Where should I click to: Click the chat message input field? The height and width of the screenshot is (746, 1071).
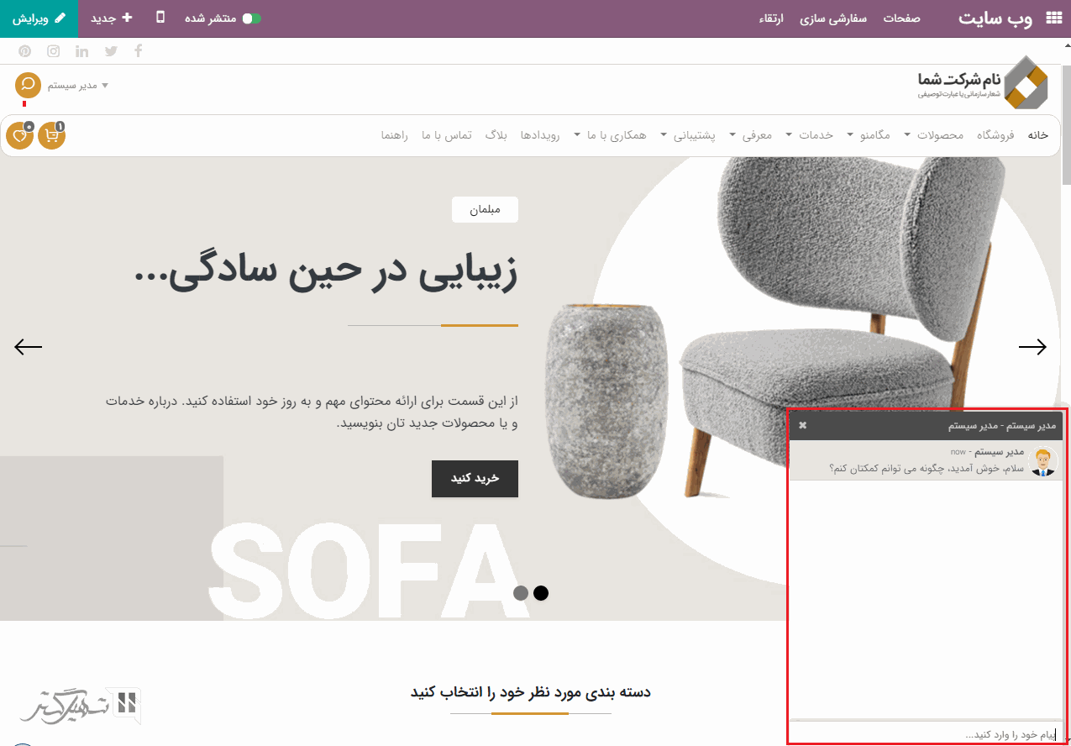[925, 734]
